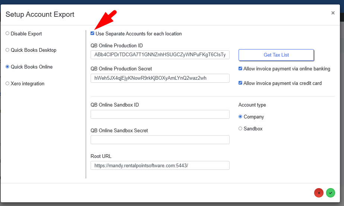Screen dimensions: 344x206
Task: Select Sandbox account type
Action: (x=240, y=129)
